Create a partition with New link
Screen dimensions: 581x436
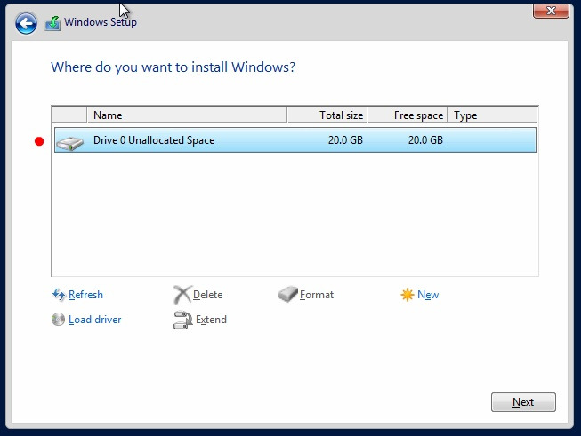click(428, 295)
